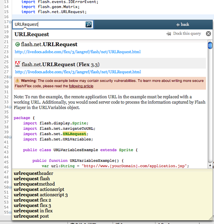The image size is (214, 224).
Task: Click editor line import flash.net.URLRequest
Action: 54,12
